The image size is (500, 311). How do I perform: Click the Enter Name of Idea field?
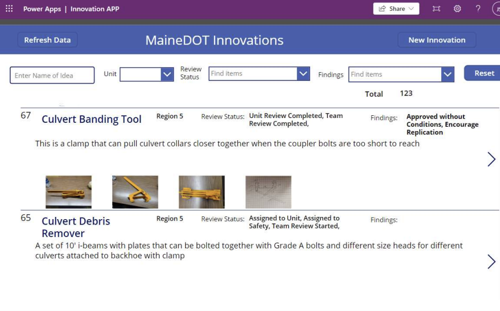tap(52, 76)
